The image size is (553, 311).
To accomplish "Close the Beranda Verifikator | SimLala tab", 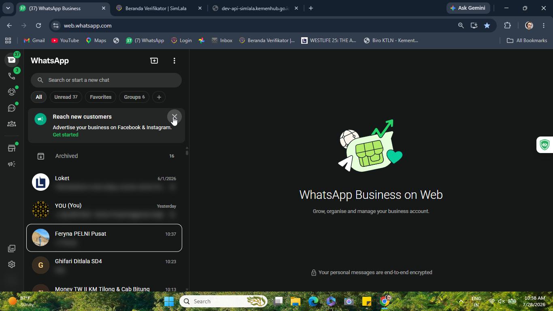I will (x=200, y=8).
